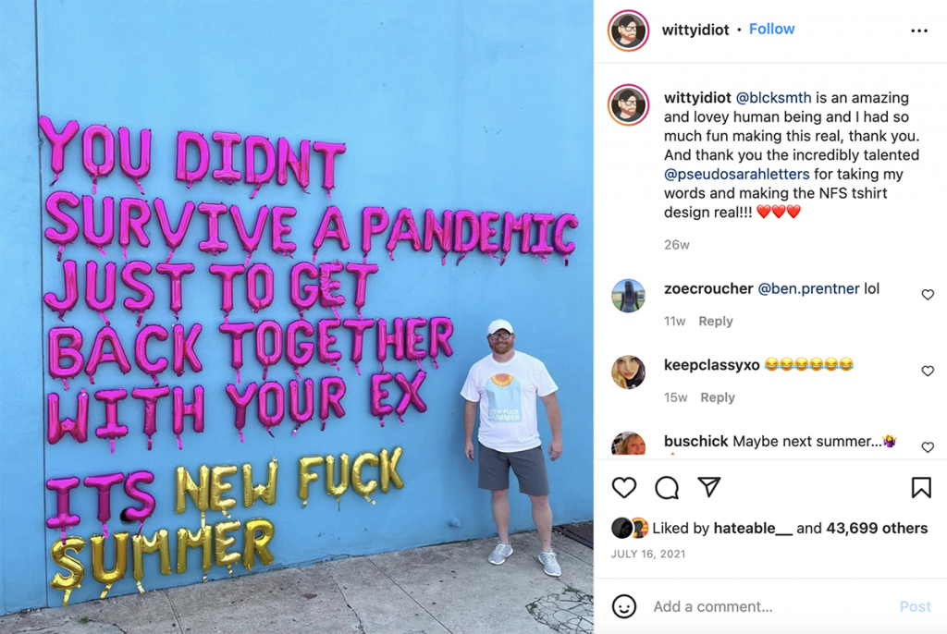Open emoji picker in comment box

[x=624, y=606]
